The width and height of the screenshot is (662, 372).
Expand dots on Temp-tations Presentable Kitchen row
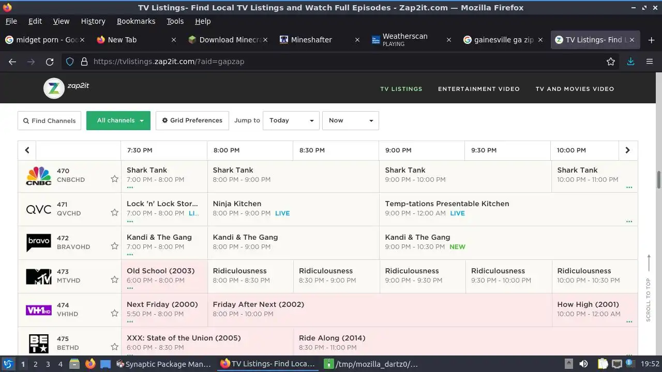(x=629, y=221)
